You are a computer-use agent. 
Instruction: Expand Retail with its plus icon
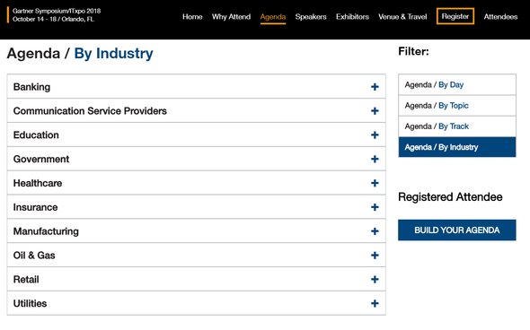(375, 280)
